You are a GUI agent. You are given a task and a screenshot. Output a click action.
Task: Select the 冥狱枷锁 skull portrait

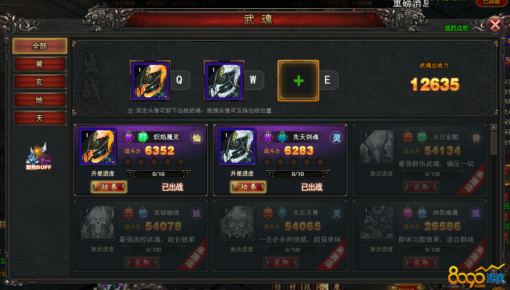pyautogui.click(x=98, y=223)
